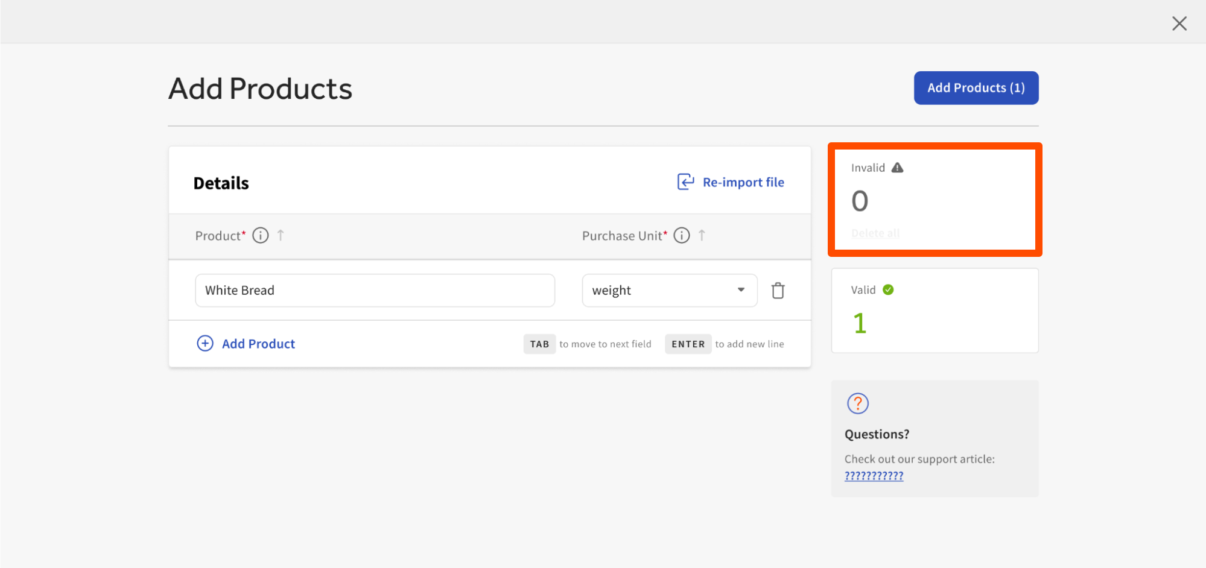
Task: Open the support article link
Action: click(x=874, y=475)
